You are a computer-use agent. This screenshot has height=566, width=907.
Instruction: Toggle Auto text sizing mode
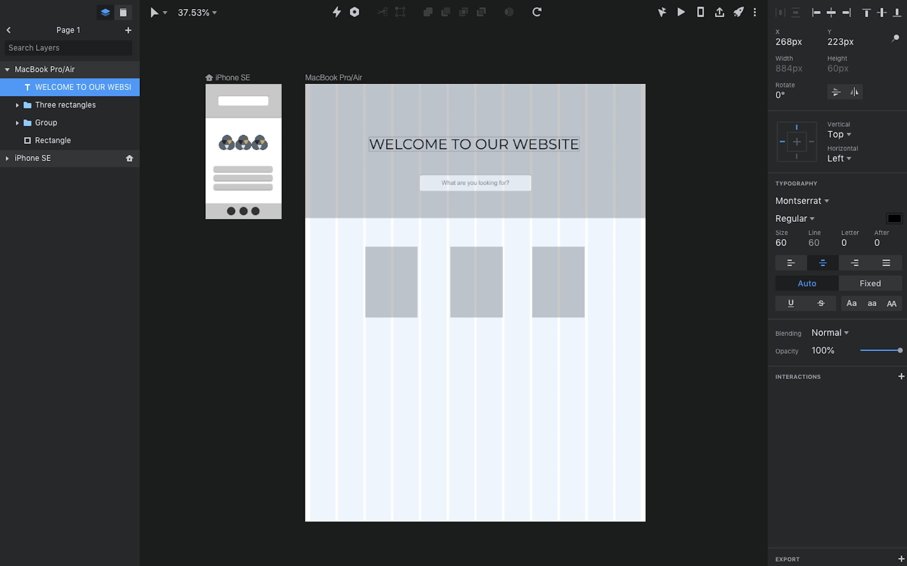(x=806, y=283)
